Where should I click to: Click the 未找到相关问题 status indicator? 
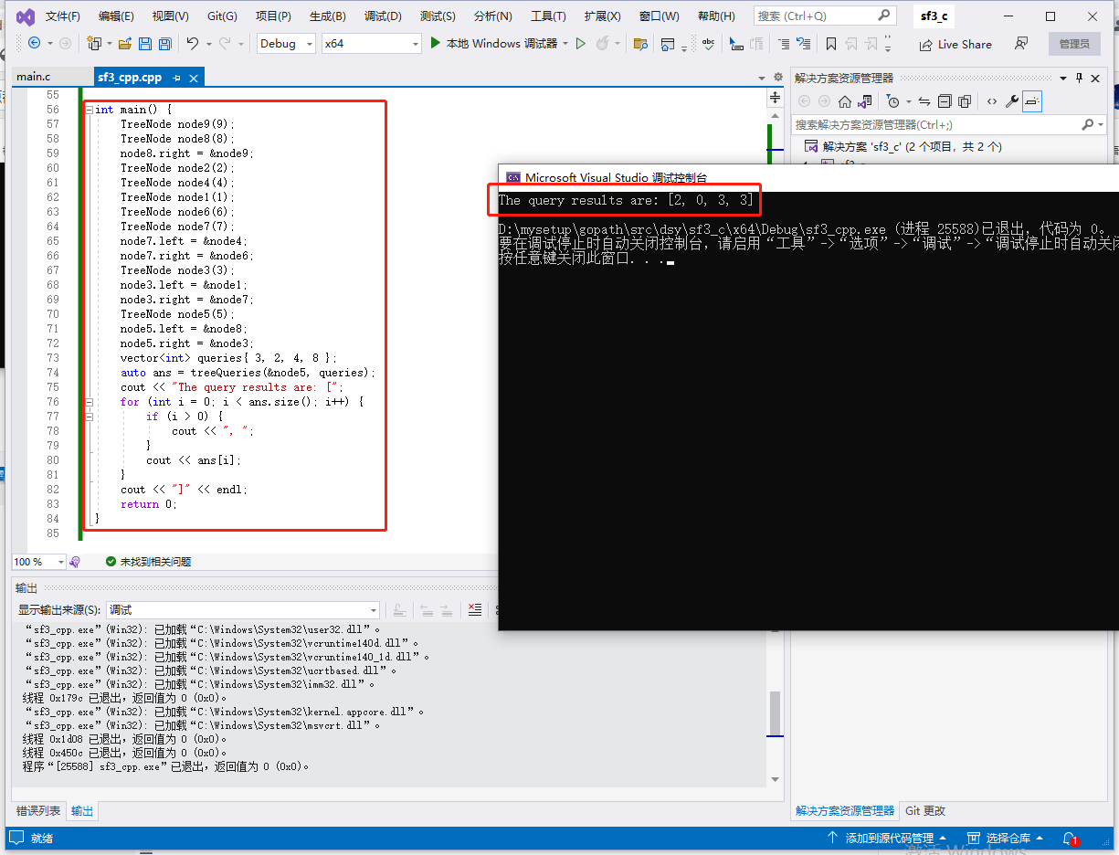click(148, 562)
